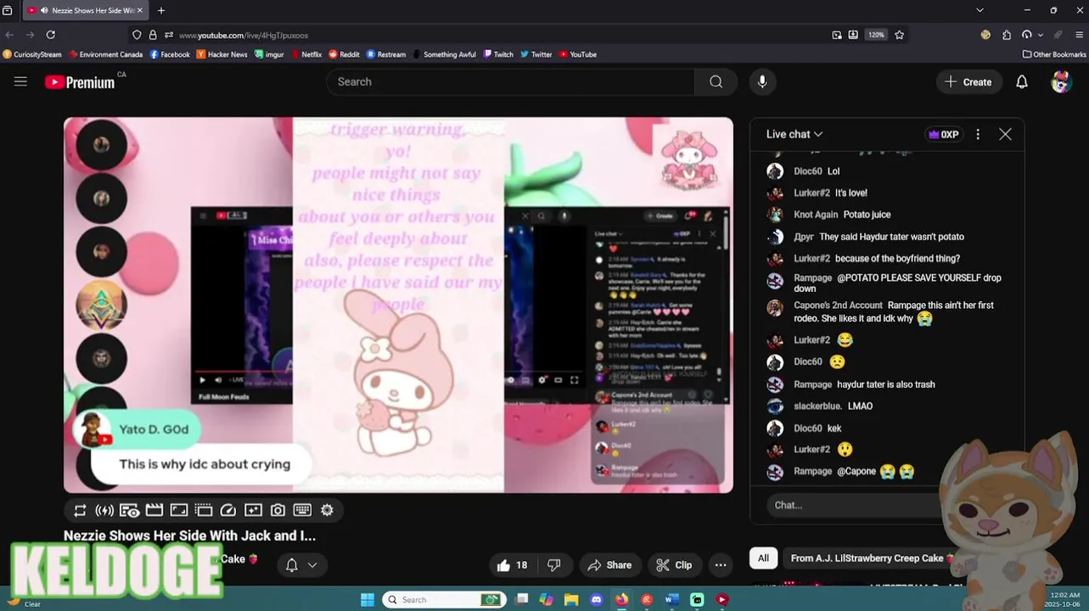
Task: Click the dashed-frame viewport enhancer icon
Action: 203,510
